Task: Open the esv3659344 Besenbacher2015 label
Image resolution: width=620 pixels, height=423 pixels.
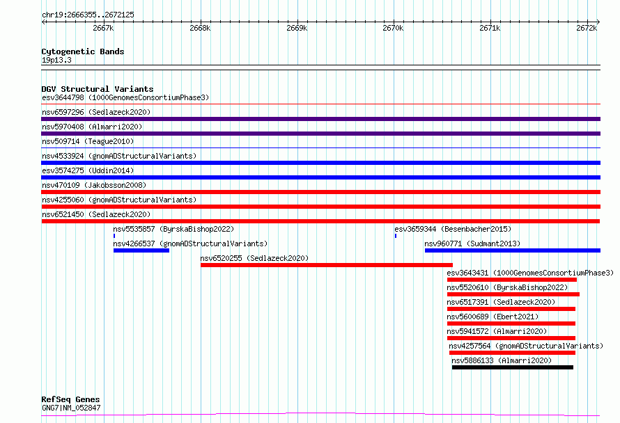Action: click(453, 229)
